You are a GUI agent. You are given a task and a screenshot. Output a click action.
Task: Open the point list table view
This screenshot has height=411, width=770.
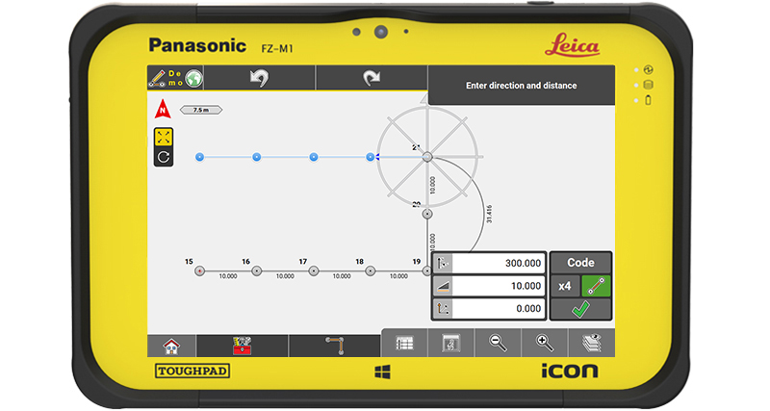[x=405, y=344]
